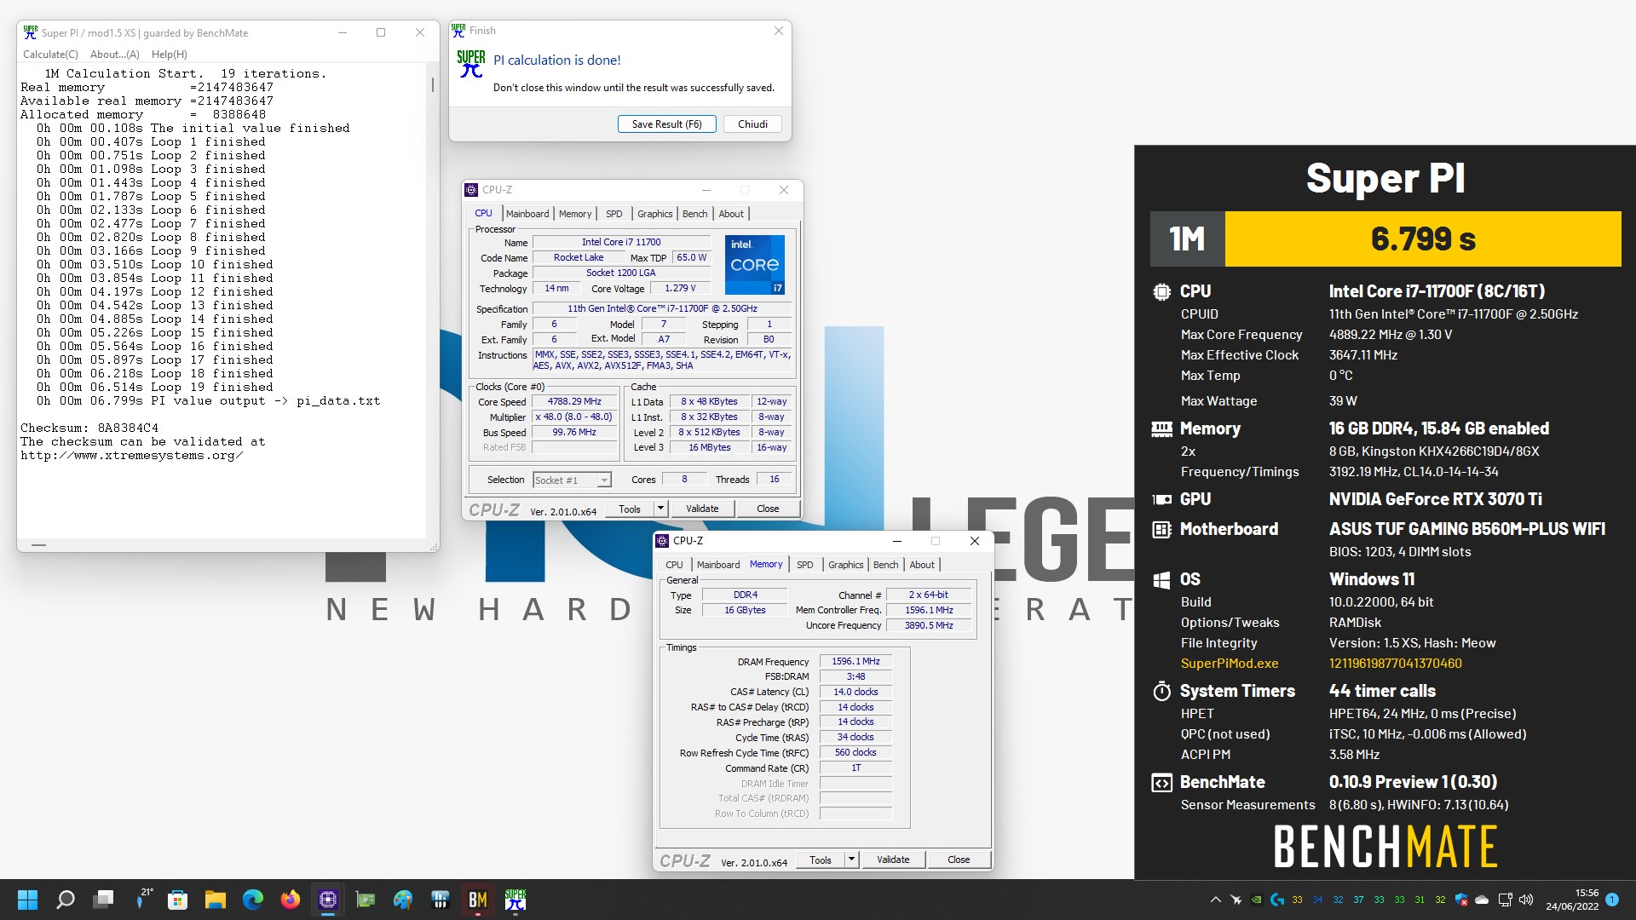This screenshot has height=920, width=1636.
Task: Open taskbar Search
Action: pyautogui.click(x=66, y=900)
